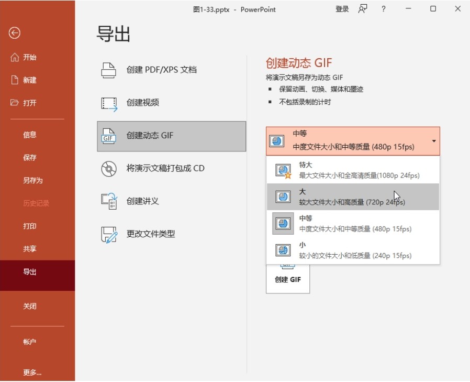Image resolution: width=470 pixels, height=382 pixels.
Task: Select the 导出 sidebar tab
Action: (x=38, y=275)
